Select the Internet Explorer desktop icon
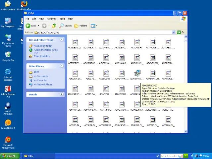This screenshot has width=212, height=159. 8,72
